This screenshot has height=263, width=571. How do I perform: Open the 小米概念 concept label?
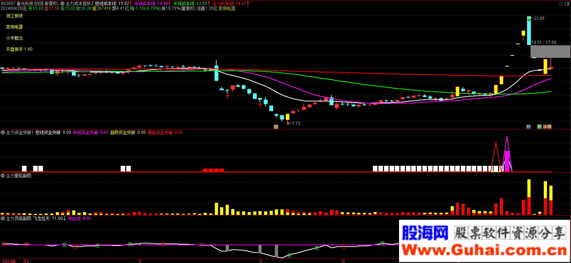coord(14,38)
